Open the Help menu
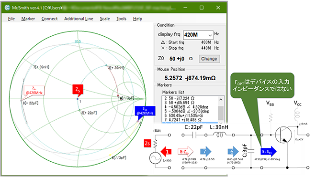The width and height of the screenshot is (316, 177). [137, 19]
